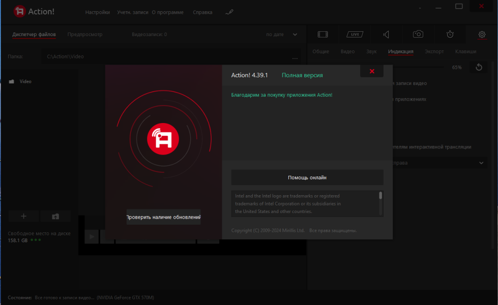Open the О программе menu
This screenshot has width=498, height=305.
(x=168, y=12)
